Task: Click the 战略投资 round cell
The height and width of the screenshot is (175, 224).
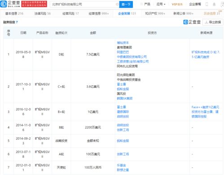Action: 61,141
